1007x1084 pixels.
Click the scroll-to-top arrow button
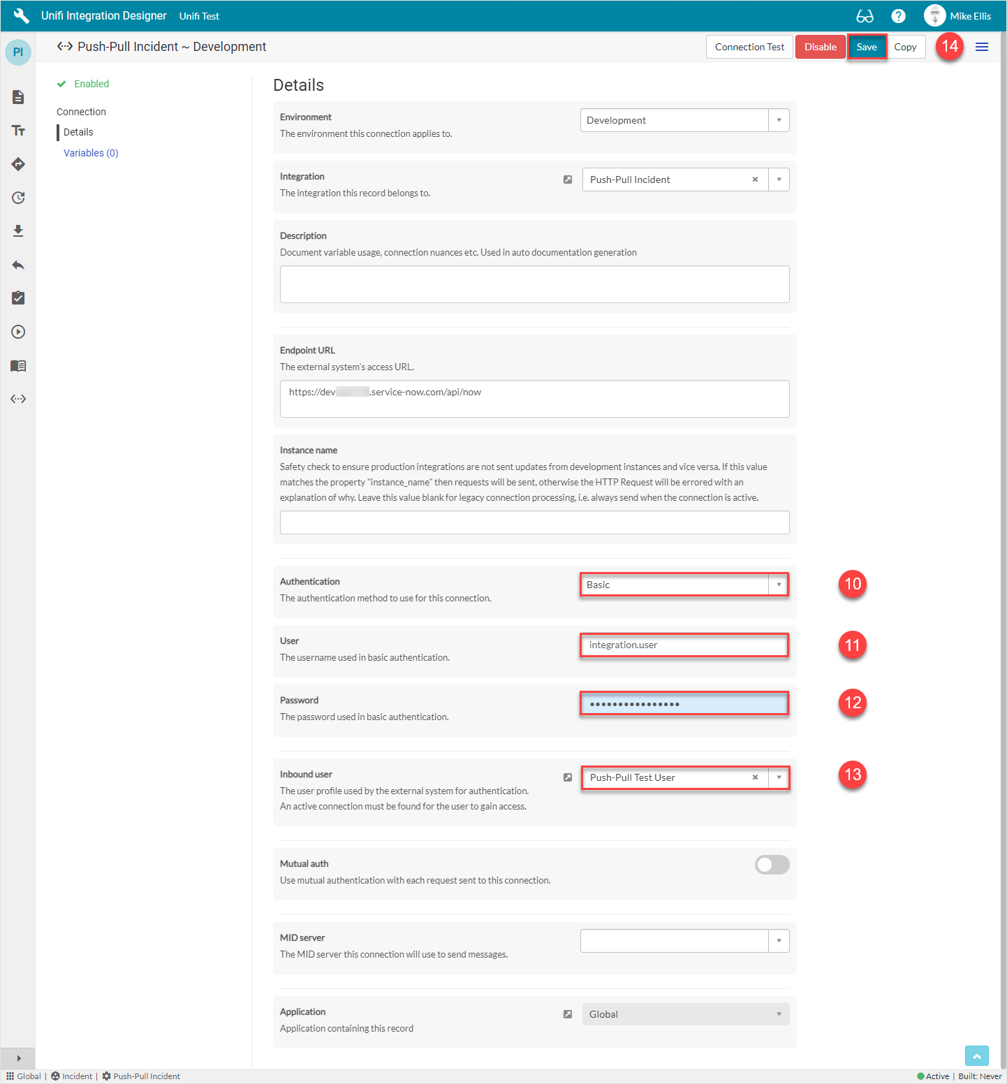click(976, 1055)
